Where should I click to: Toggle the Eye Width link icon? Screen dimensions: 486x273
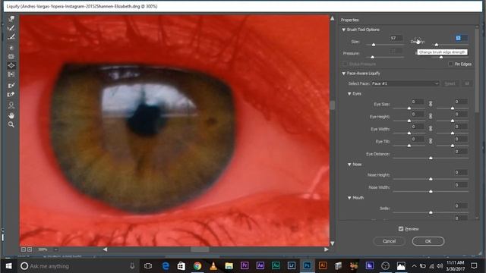point(431,128)
